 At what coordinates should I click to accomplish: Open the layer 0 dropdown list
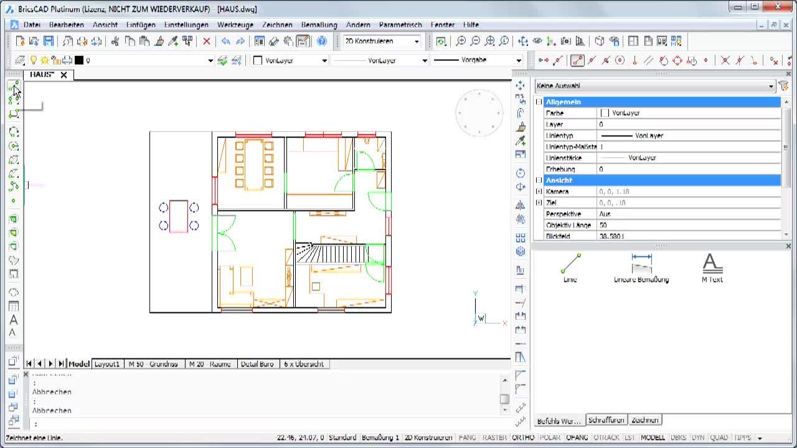(x=210, y=60)
